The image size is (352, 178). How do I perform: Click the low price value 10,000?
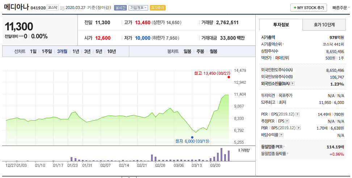[143, 38]
